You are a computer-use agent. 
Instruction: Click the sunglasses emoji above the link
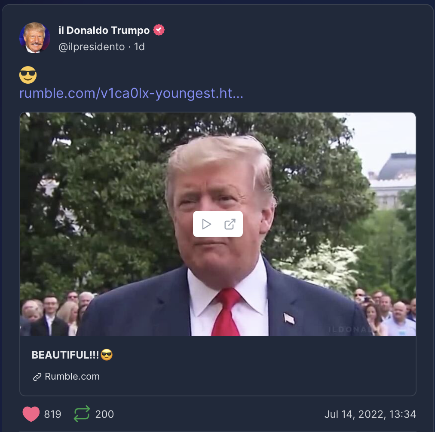(x=28, y=75)
